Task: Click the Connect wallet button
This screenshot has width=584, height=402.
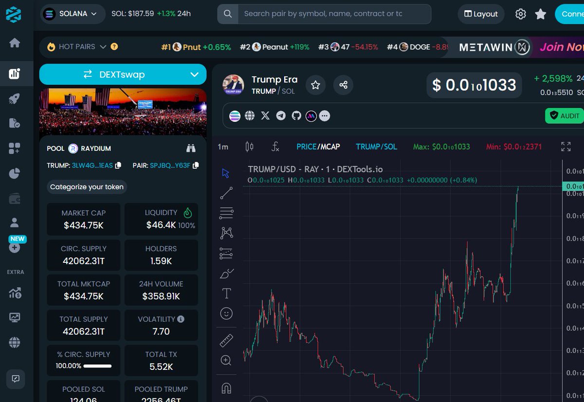Action: (x=569, y=14)
